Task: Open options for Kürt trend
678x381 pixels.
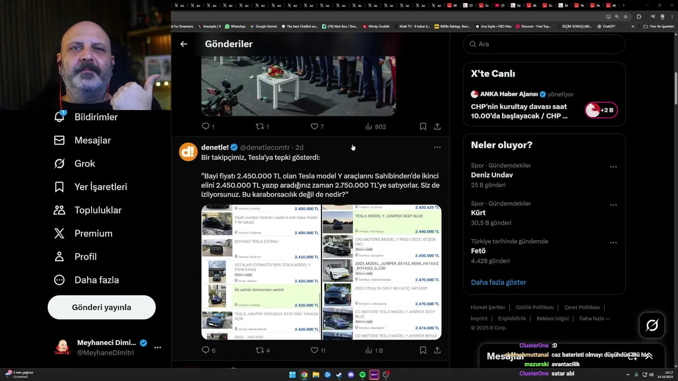Action: pos(613,205)
